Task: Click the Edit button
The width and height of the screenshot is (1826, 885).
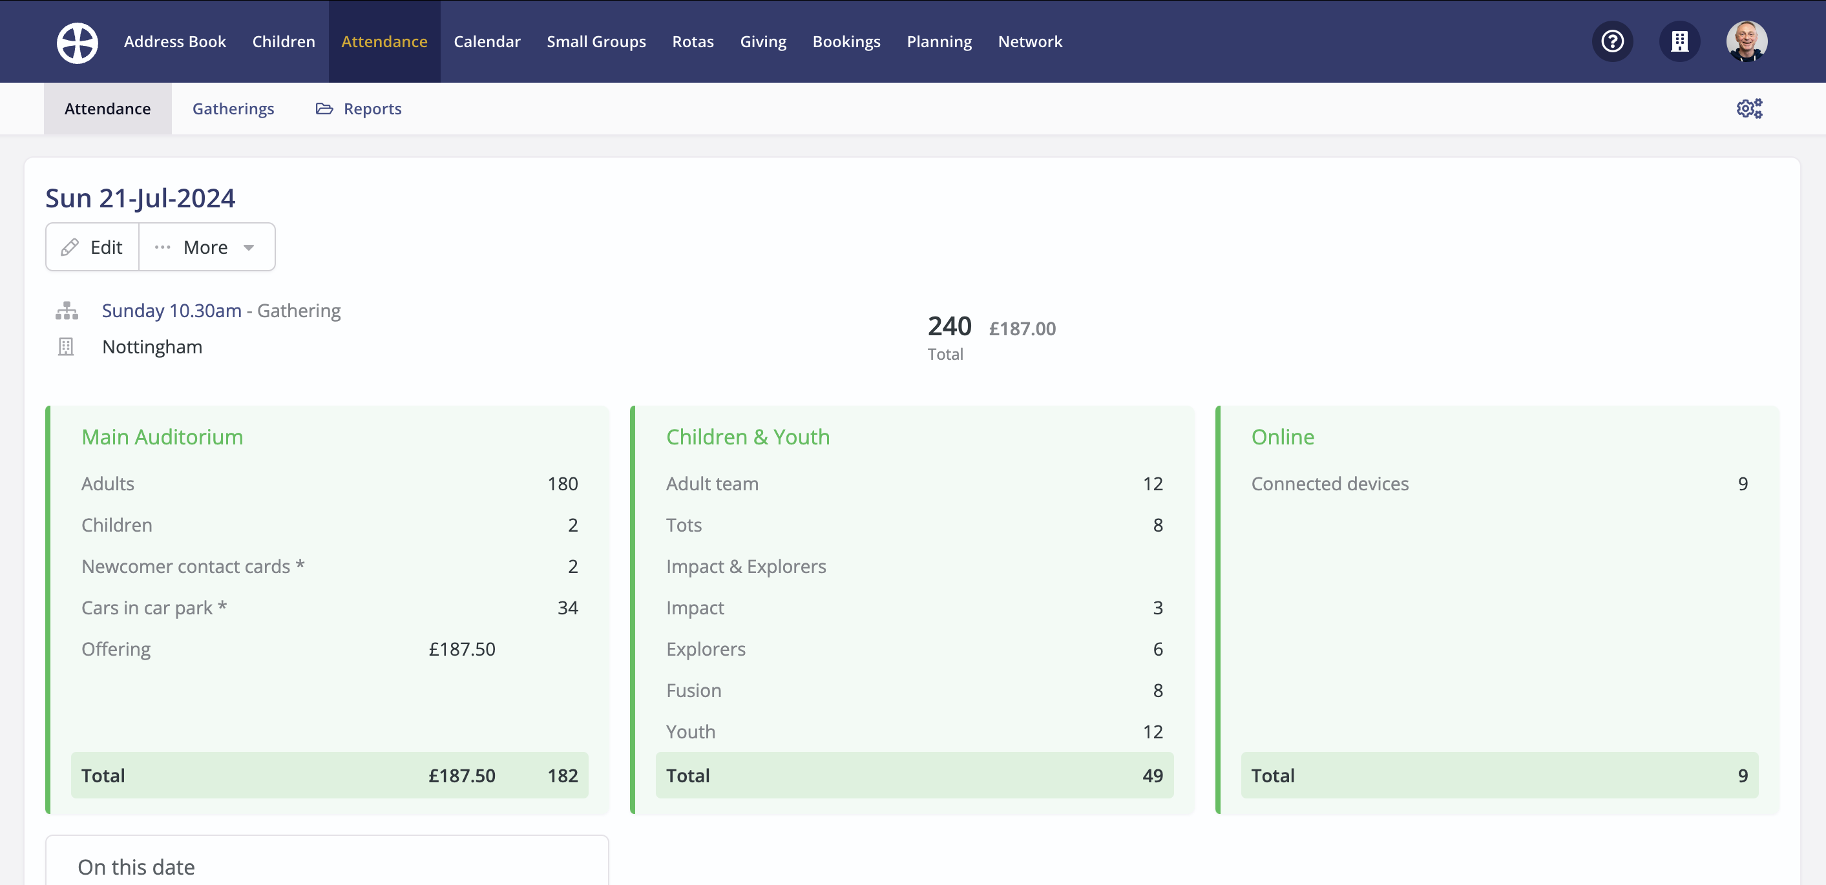Action: (x=93, y=247)
